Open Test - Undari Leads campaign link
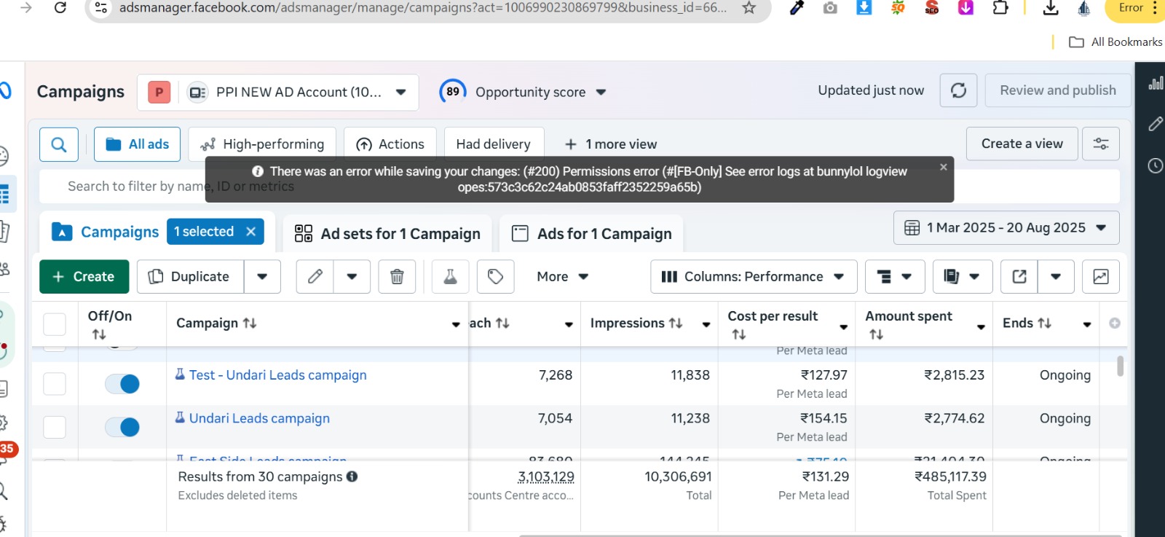Screen dimensions: 1165x537 point(277,375)
